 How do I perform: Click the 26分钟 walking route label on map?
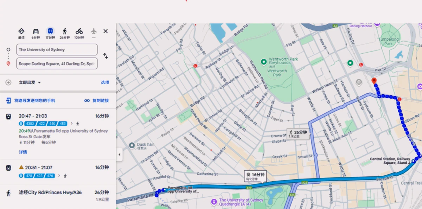click(x=298, y=134)
